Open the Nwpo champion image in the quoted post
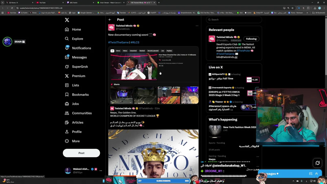 tap(153, 154)
